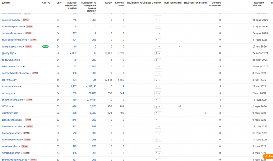Click 4,414,137 dofollow links for starcourts.com
The height and width of the screenshot is (161, 273).
(x=91, y=87)
